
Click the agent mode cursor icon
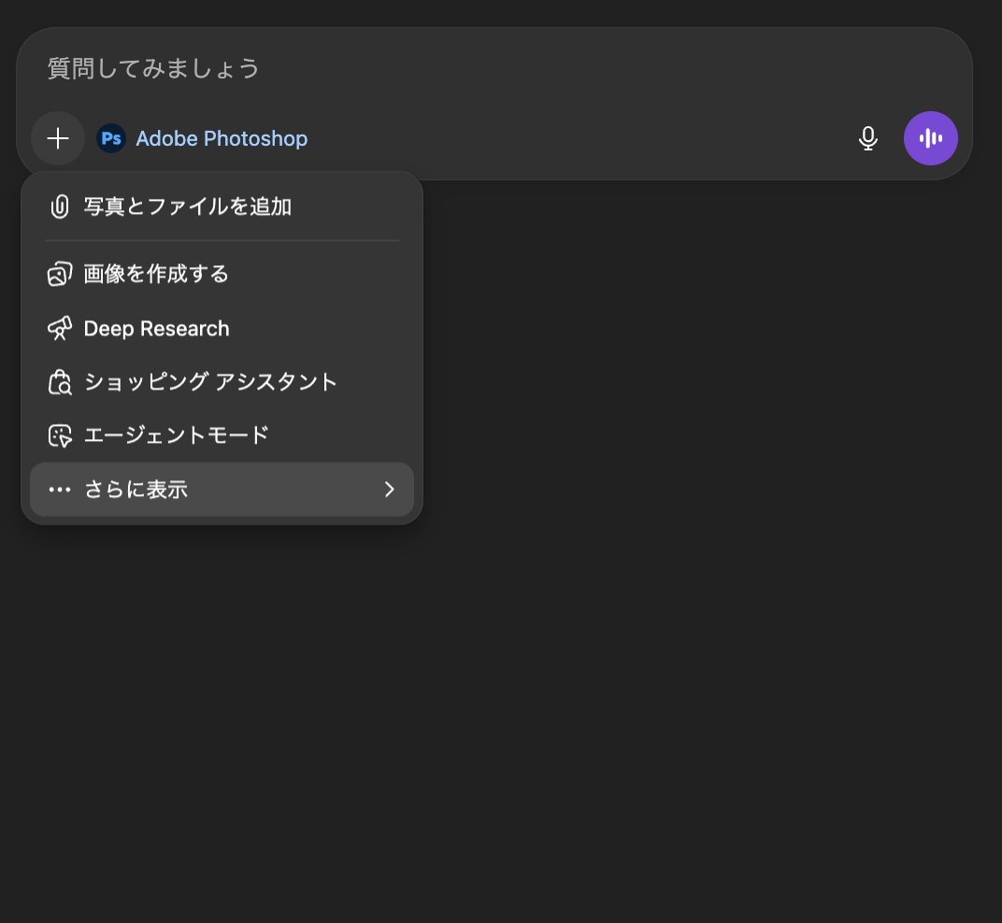pyautogui.click(x=60, y=435)
